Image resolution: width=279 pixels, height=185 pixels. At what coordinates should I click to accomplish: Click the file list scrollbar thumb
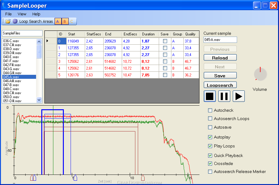(39, 51)
